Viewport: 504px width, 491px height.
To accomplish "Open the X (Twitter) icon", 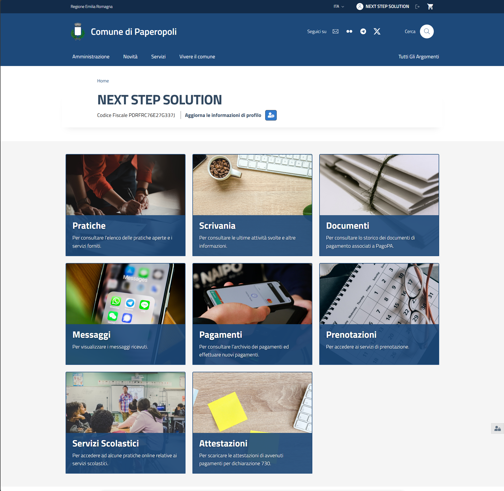I will 377,31.
